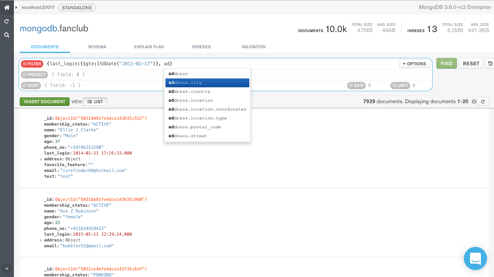
Task: Expand the sidebar using the arrow toggle
Action: (16, 7)
